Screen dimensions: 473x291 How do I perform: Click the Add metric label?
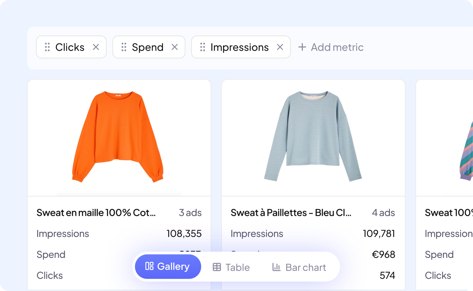click(x=337, y=47)
